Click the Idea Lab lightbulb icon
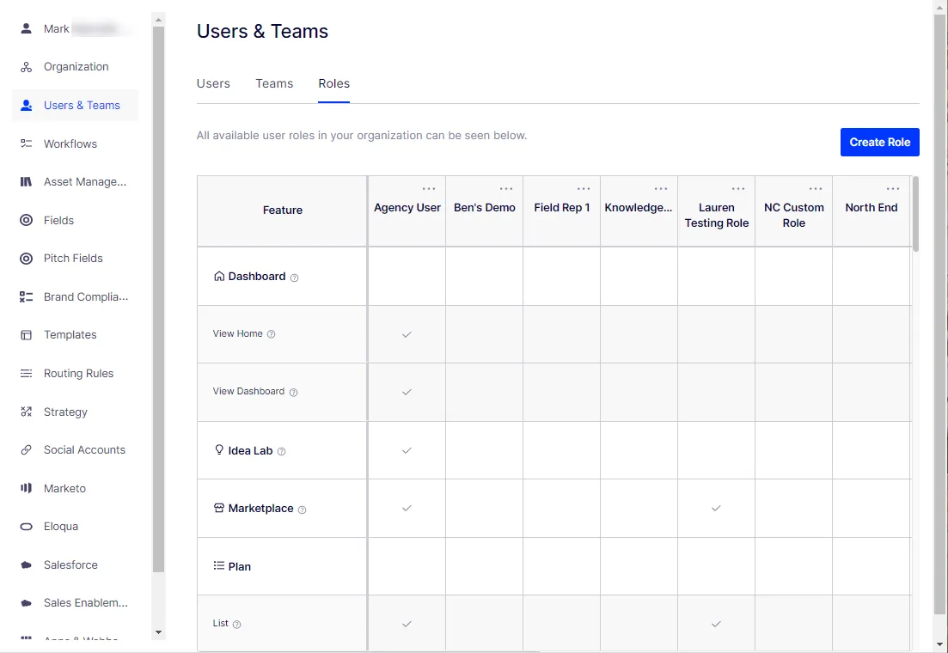 [219, 450]
